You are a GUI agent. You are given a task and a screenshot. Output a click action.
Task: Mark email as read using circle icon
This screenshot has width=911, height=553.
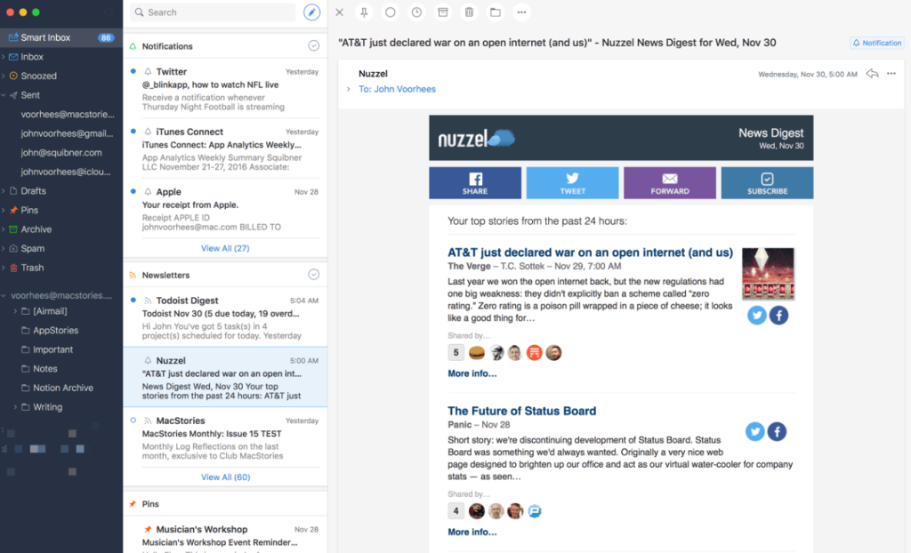pyautogui.click(x=391, y=12)
